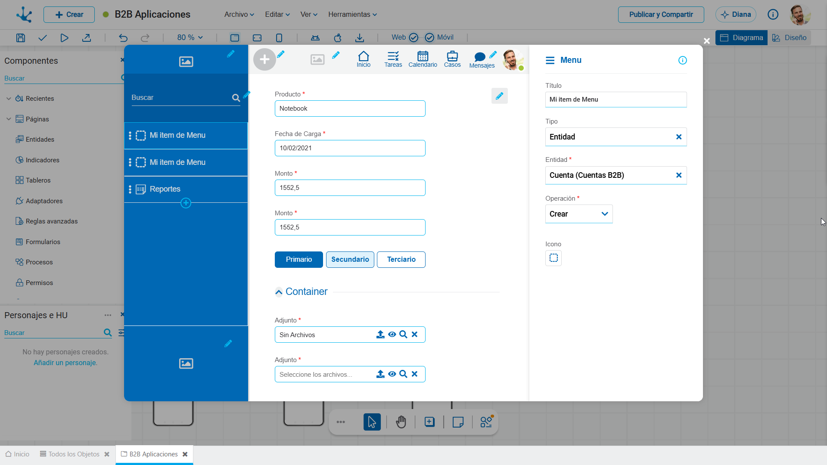Click the Inicio home icon in preview

click(x=364, y=59)
